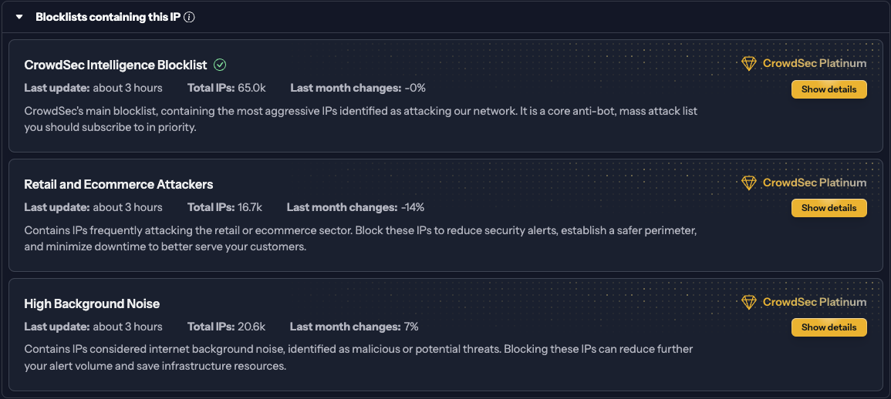Show details for High Background Noise
891x399 pixels.
click(829, 327)
